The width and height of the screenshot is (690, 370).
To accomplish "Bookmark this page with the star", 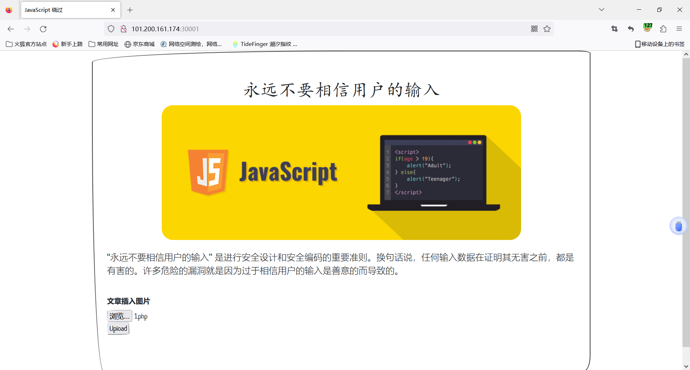I will (x=547, y=29).
